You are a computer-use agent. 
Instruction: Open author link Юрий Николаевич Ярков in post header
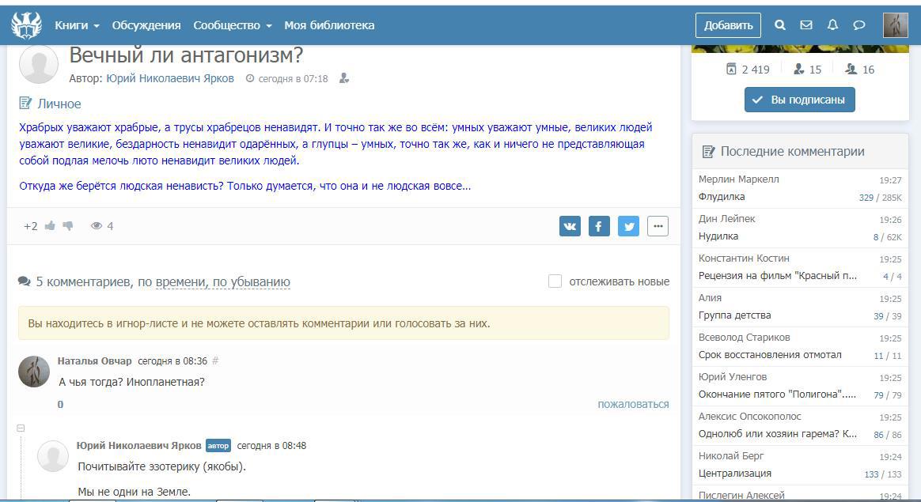pyautogui.click(x=170, y=78)
